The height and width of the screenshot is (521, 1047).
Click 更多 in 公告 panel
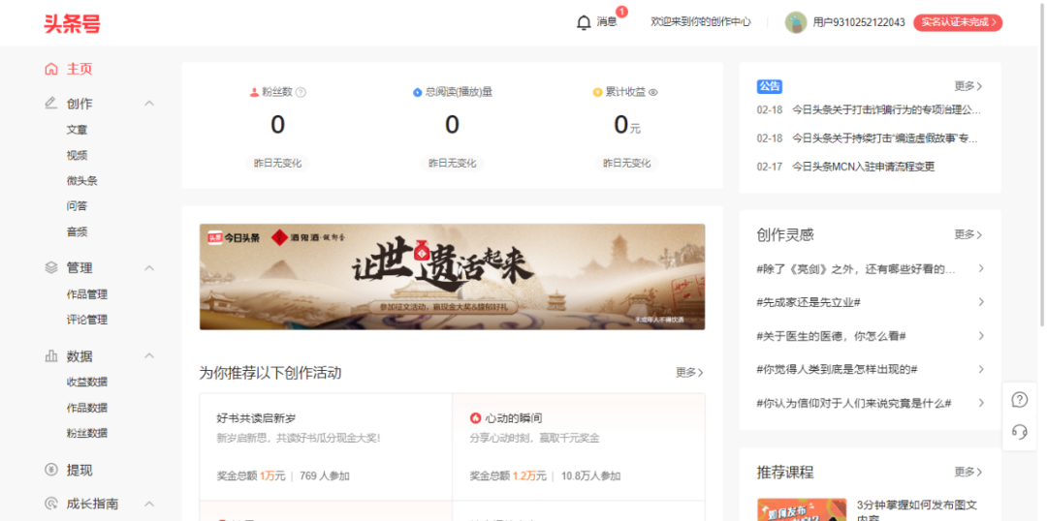click(x=968, y=86)
